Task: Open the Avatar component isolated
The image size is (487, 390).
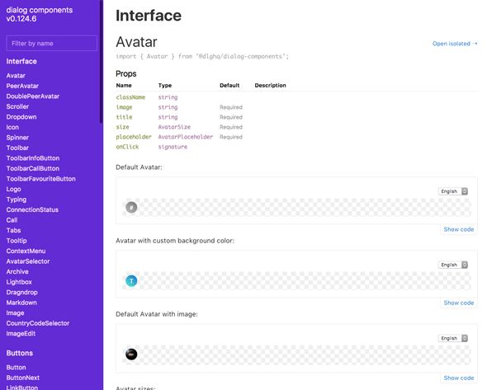Action: coord(455,44)
